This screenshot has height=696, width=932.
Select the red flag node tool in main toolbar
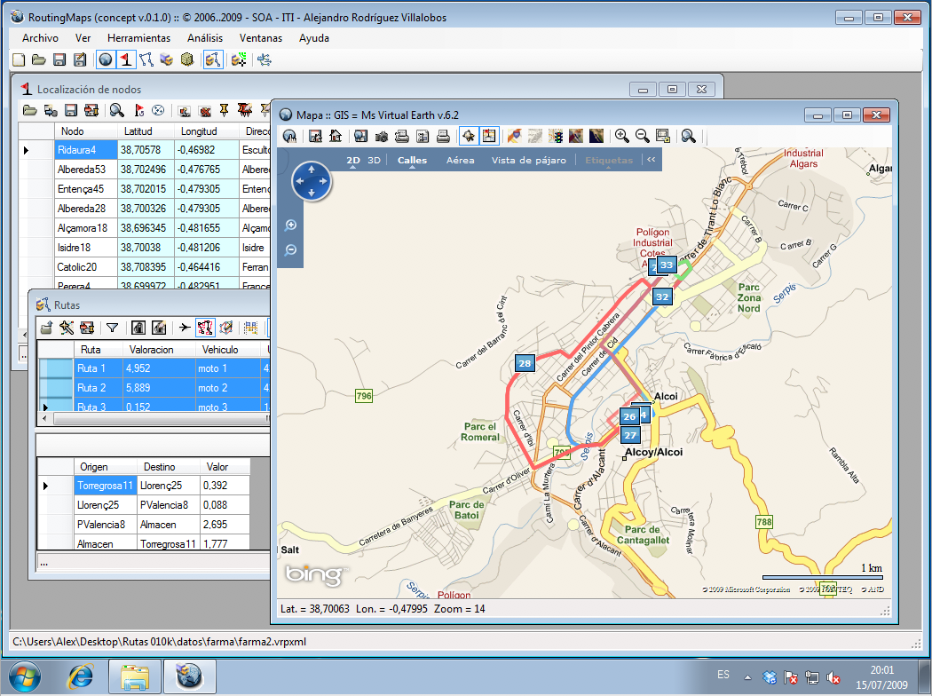[124, 59]
